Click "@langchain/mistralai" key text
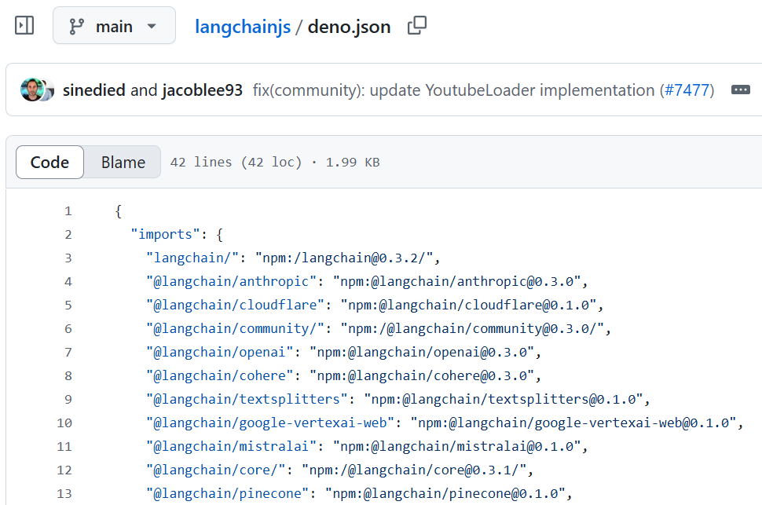The width and height of the screenshot is (762, 505). [231, 446]
